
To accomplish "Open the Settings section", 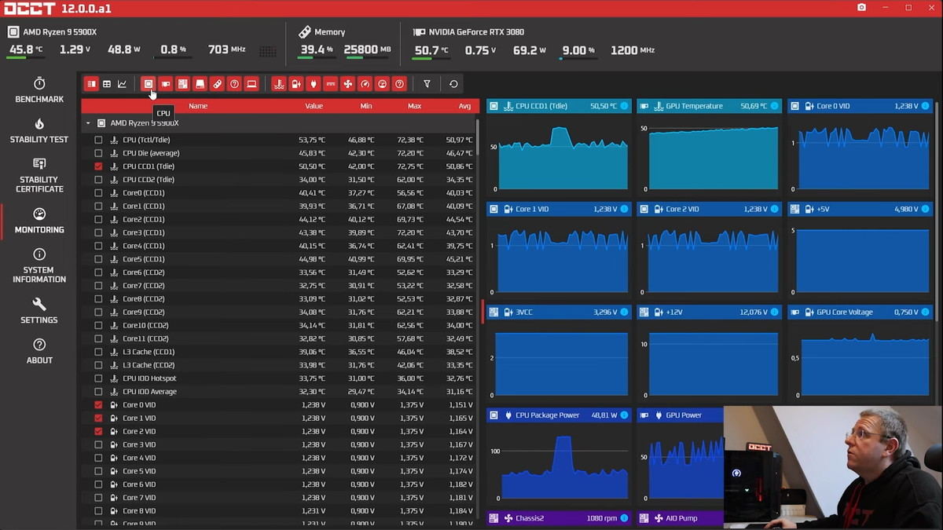I will click(x=39, y=311).
